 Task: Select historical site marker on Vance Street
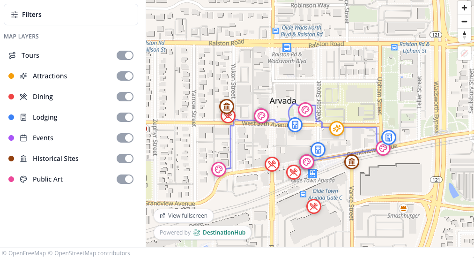pos(352,162)
